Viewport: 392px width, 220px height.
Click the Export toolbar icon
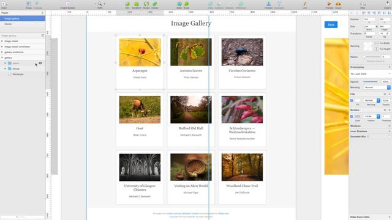coord(387,4)
